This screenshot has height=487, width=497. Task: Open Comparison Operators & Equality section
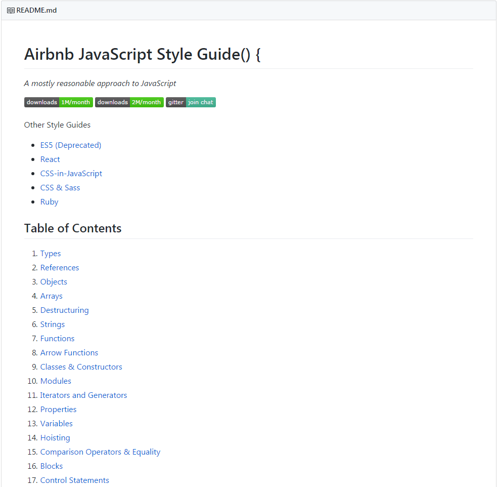tap(100, 452)
